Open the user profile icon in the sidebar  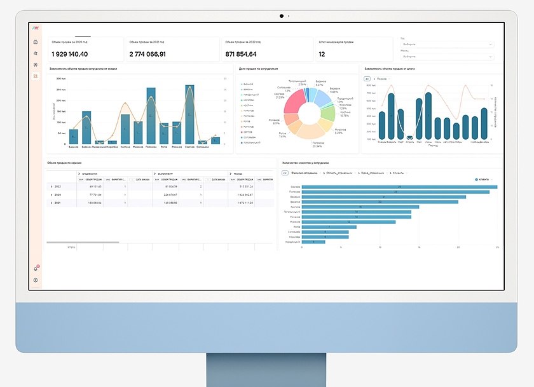click(x=36, y=280)
